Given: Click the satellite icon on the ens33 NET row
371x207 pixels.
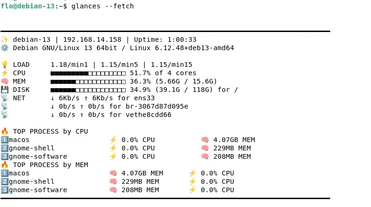Looking at the screenshot, I should pos(5,98).
